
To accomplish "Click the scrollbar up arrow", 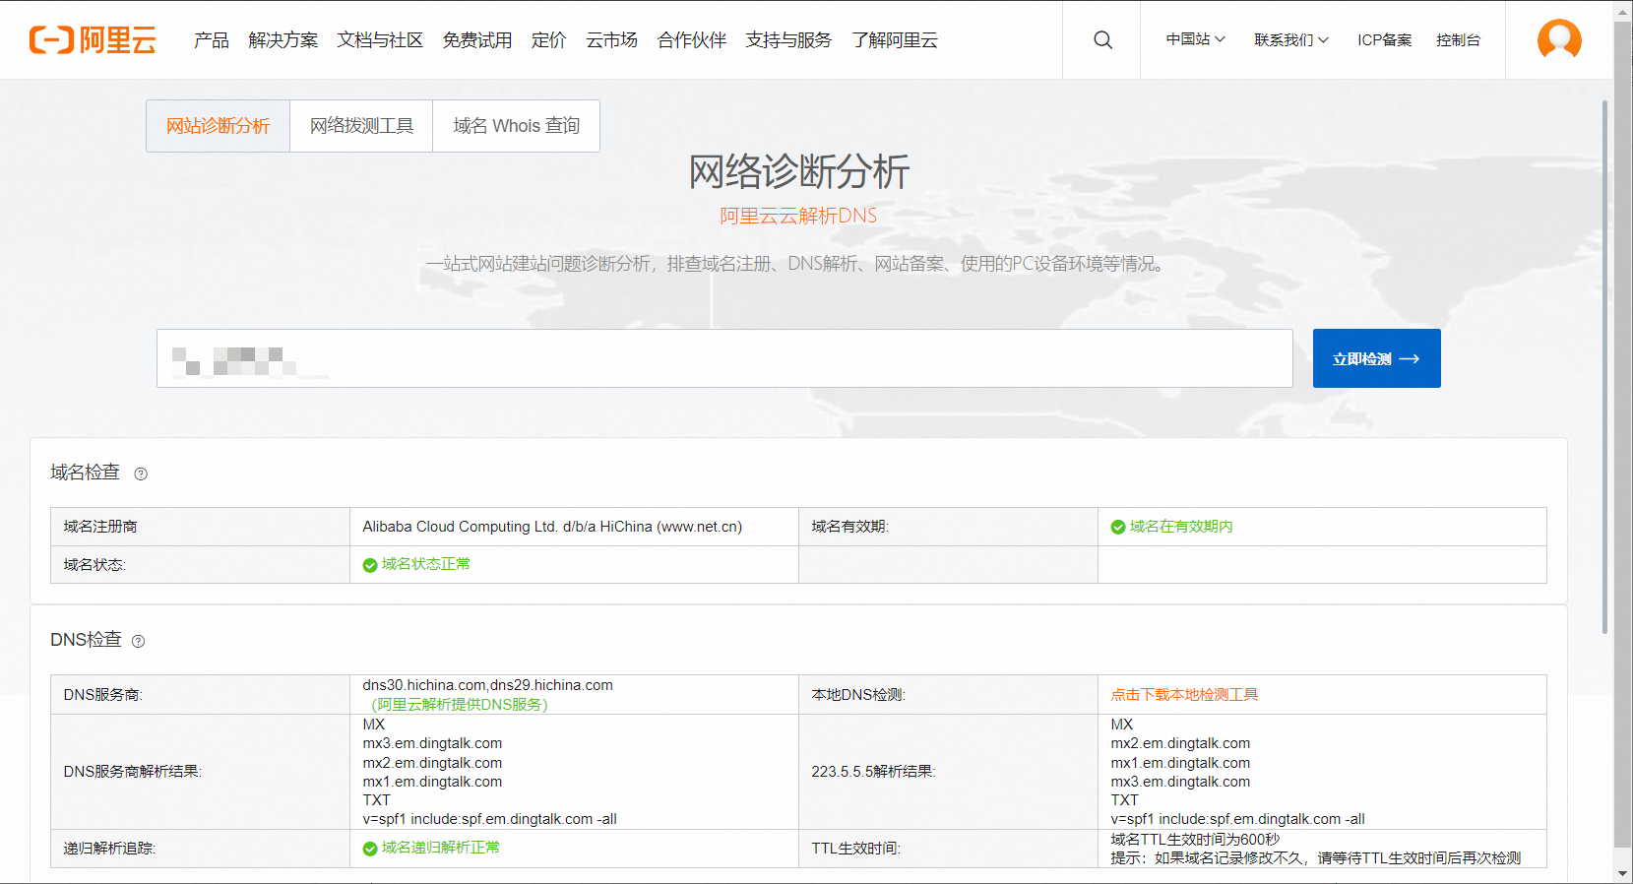I will tap(1623, 11).
